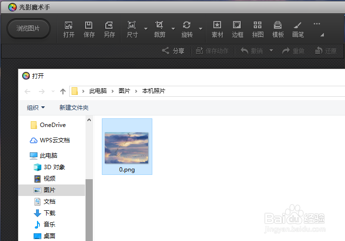Click the 保存 (Save) toolbar icon
The width and height of the screenshot is (345, 241).
pos(89,29)
